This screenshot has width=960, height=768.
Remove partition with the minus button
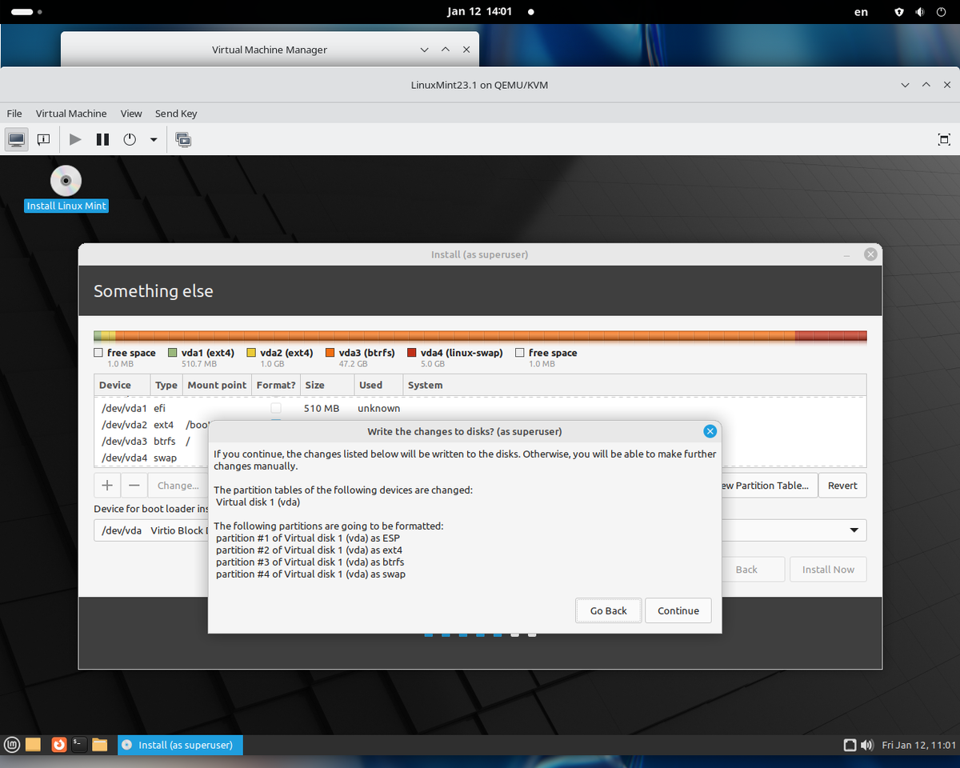click(134, 486)
